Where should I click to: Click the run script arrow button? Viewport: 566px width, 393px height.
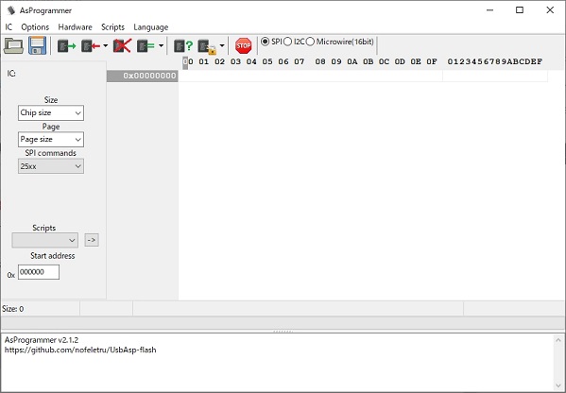click(x=92, y=240)
